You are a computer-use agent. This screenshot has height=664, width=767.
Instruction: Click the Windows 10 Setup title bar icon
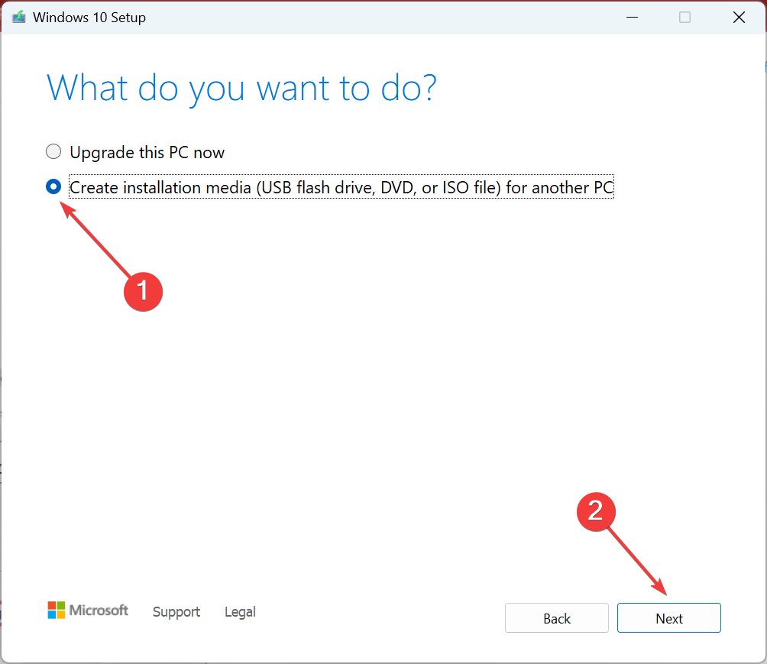pyautogui.click(x=18, y=17)
